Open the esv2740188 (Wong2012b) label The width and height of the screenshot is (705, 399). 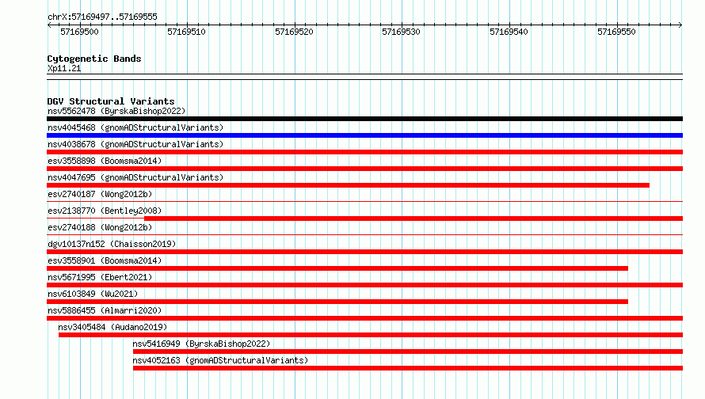(x=100, y=227)
